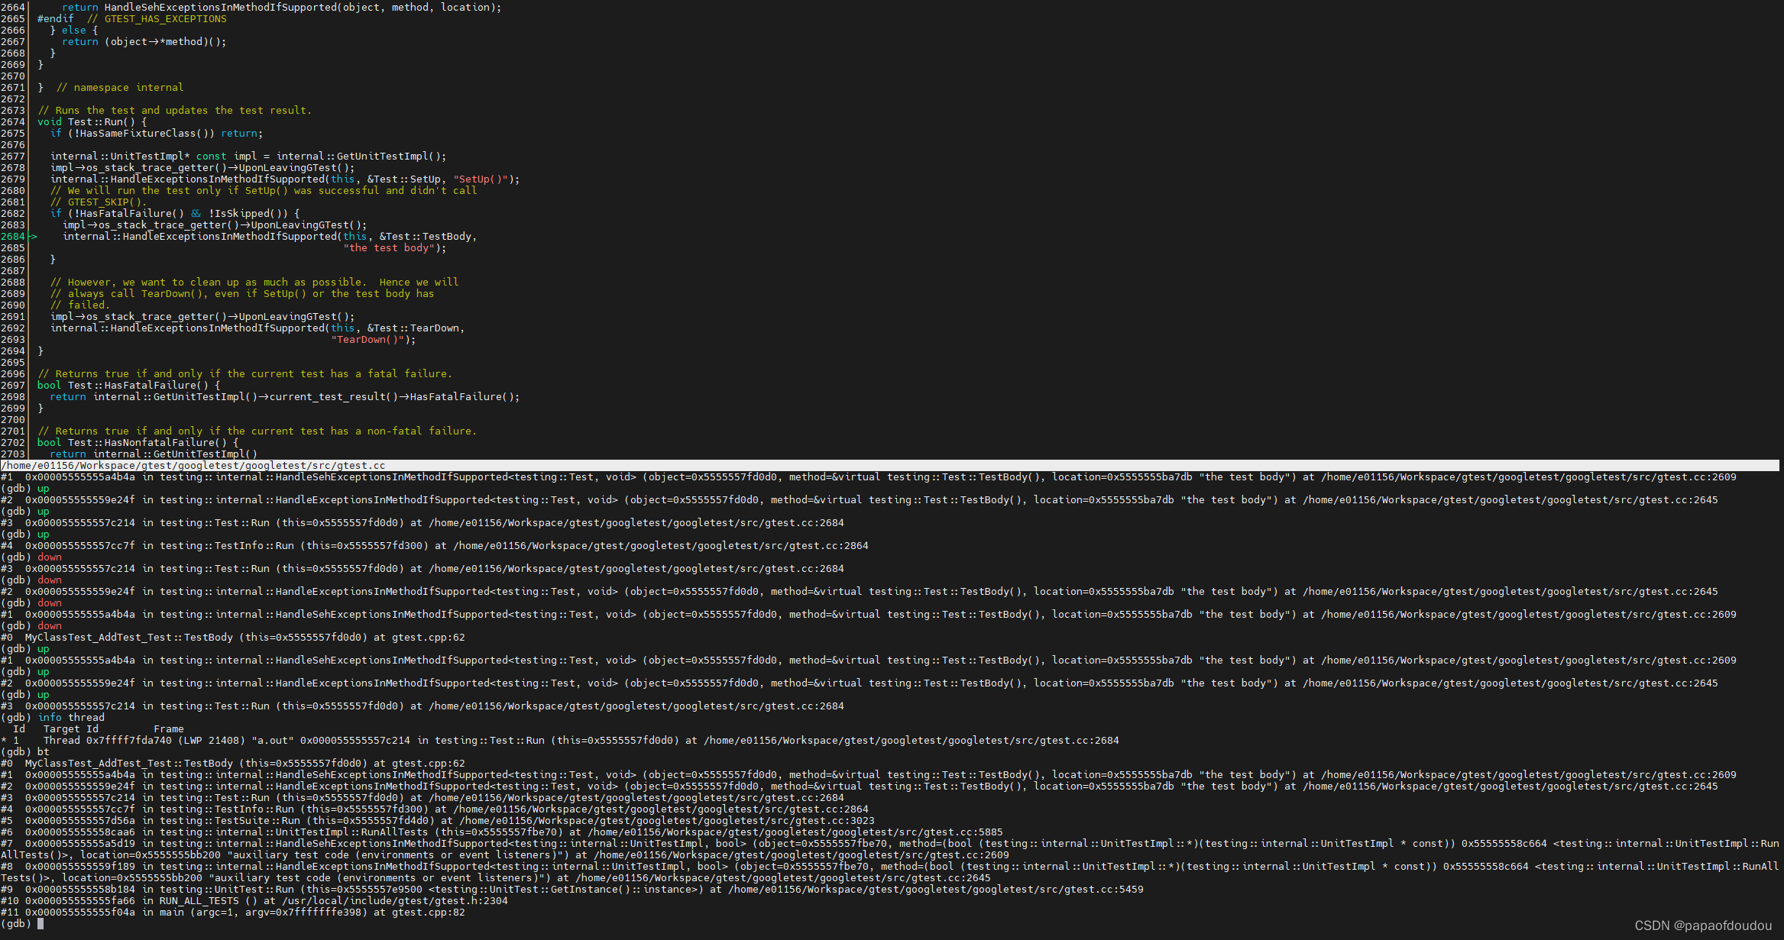Click backtrace frame #9 UnitTest::Run
This screenshot has width=1784, height=940.
tap(572, 890)
